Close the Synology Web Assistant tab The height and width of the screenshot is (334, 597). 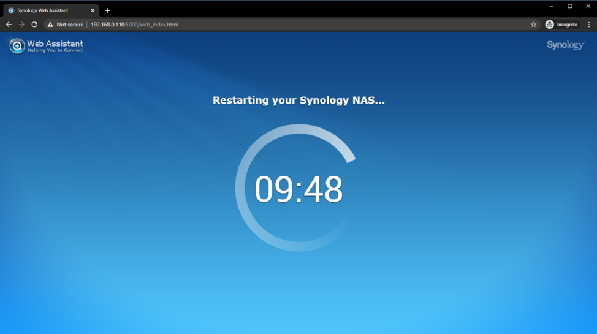(x=93, y=10)
